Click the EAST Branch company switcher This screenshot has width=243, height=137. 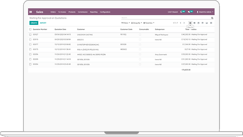[173, 12]
